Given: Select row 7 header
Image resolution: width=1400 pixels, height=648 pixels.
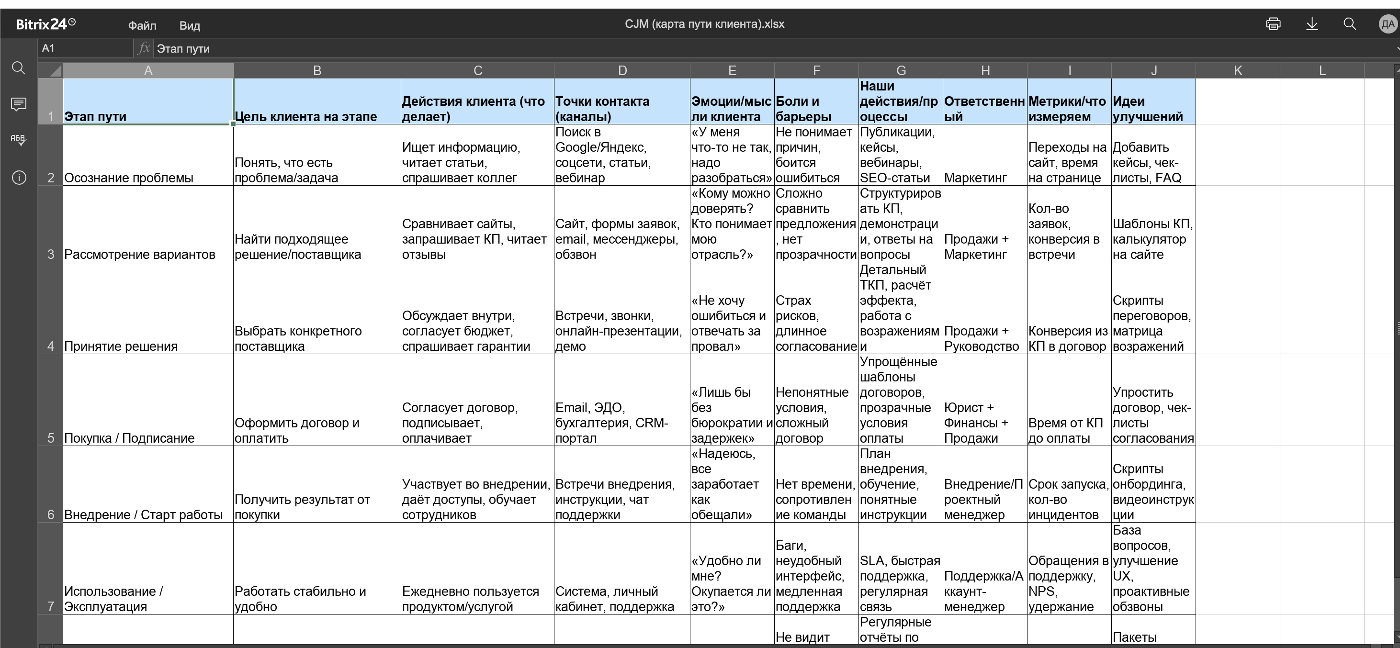Looking at the screenshot, I should pyautogui.click(x=51, y=569).
